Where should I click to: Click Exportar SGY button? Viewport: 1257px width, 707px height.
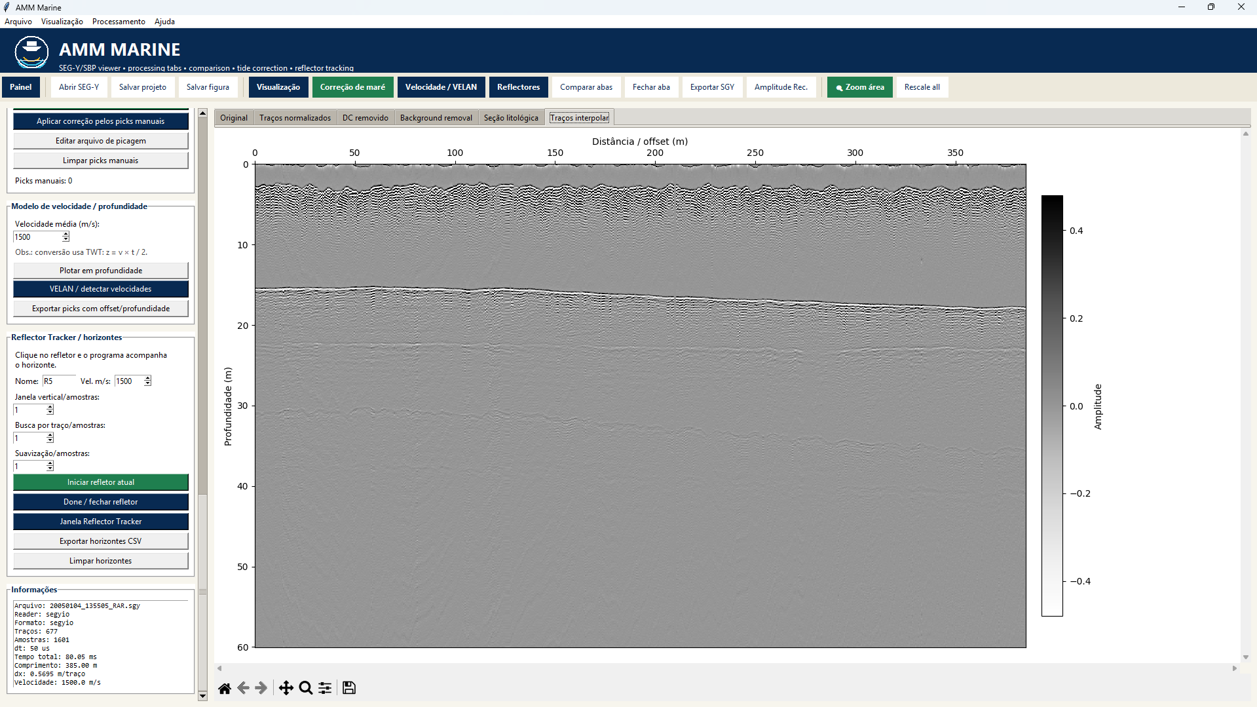[712, 87]
